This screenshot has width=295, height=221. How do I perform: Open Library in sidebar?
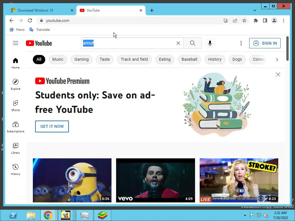16,148
